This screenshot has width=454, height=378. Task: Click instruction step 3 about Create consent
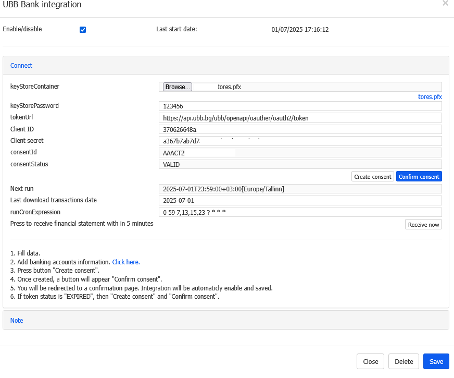click(x=55, y=271)
